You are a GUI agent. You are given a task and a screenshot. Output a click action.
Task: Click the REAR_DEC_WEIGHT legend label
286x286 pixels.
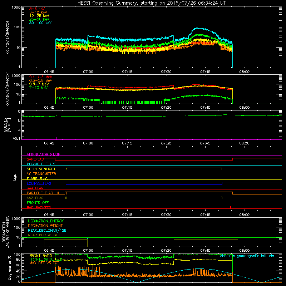[x=44, y=235]
